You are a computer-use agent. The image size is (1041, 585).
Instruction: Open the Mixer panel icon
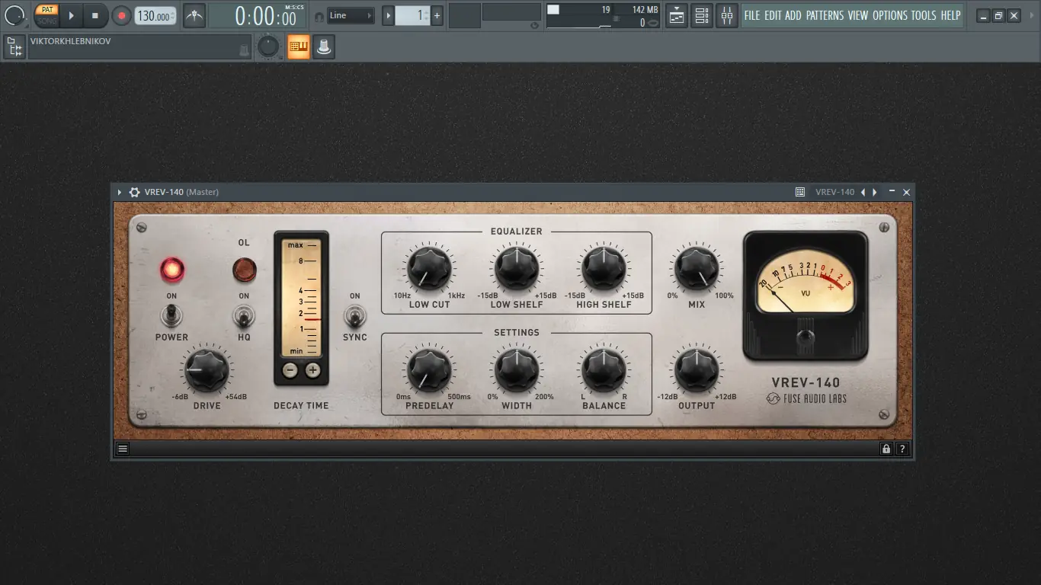point(726,15)
